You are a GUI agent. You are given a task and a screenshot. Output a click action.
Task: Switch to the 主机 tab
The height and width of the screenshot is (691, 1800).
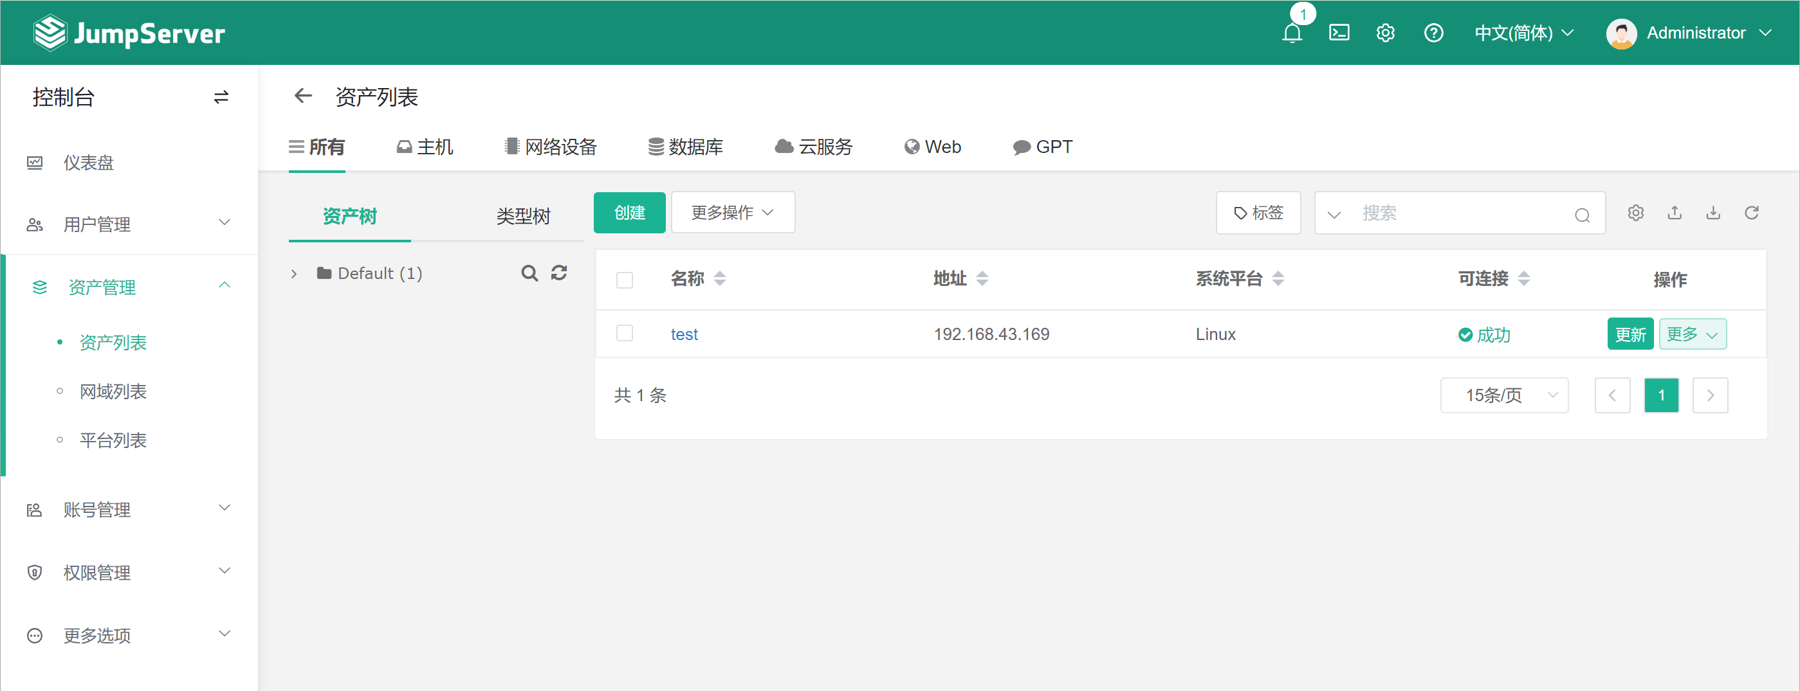pyautogui.click(x=425, y=147)
